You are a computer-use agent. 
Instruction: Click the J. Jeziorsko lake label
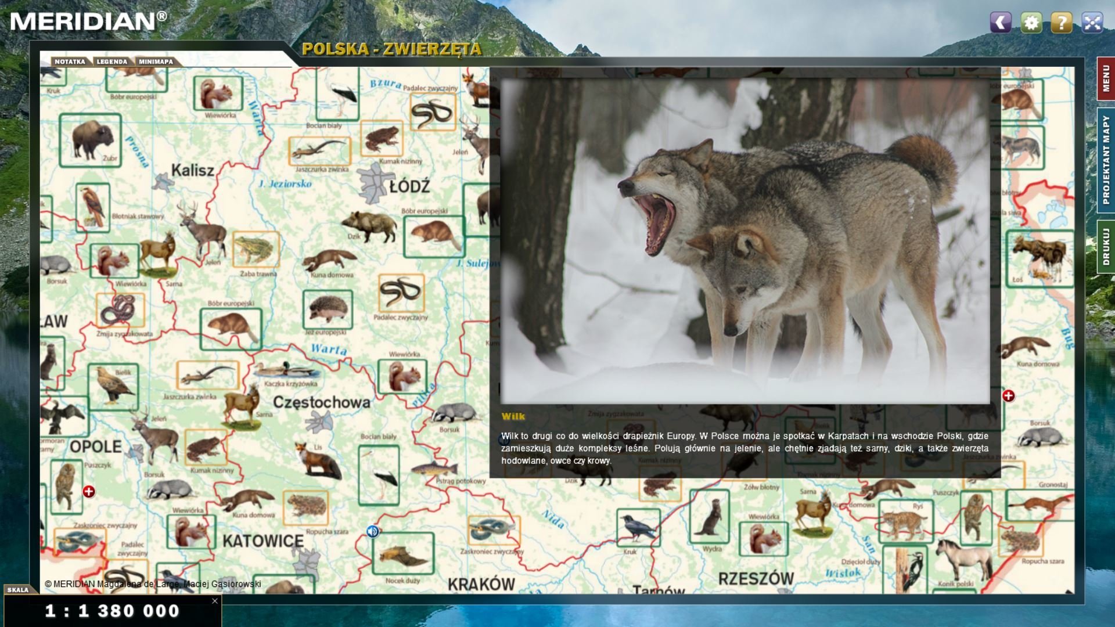pyautogui.click(x=285, y=184)
